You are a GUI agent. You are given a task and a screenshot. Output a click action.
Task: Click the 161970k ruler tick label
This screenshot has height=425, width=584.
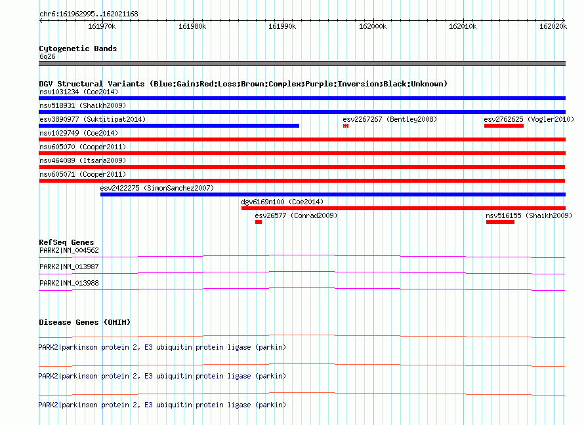pos(102,26)
